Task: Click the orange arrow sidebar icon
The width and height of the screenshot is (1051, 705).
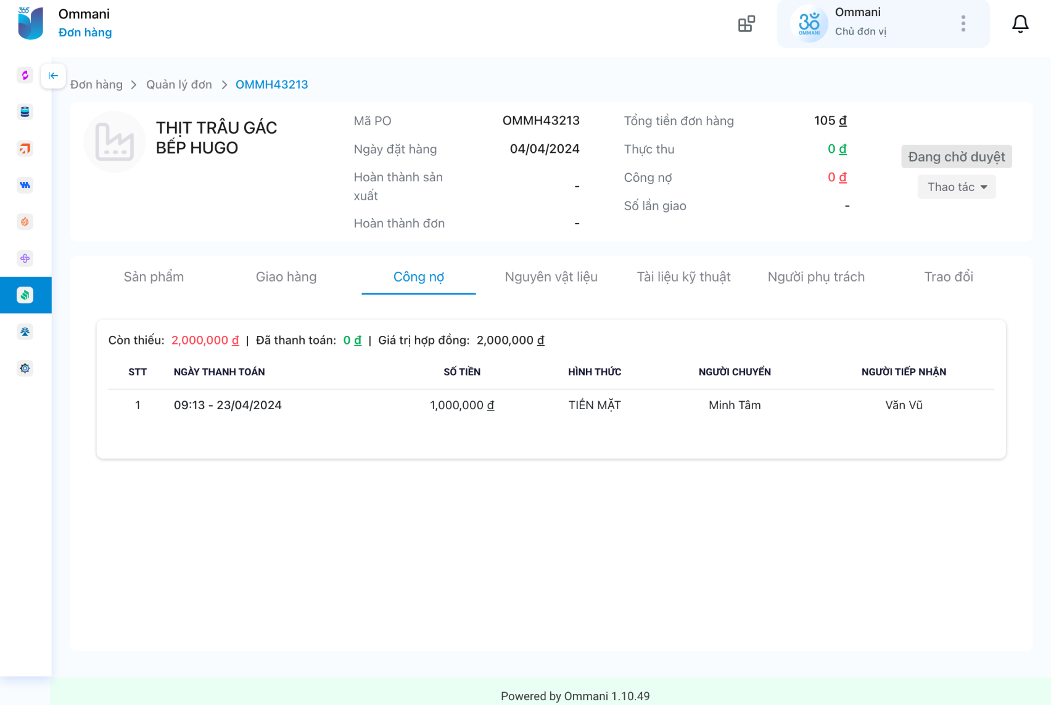Action: click(25, 149)
